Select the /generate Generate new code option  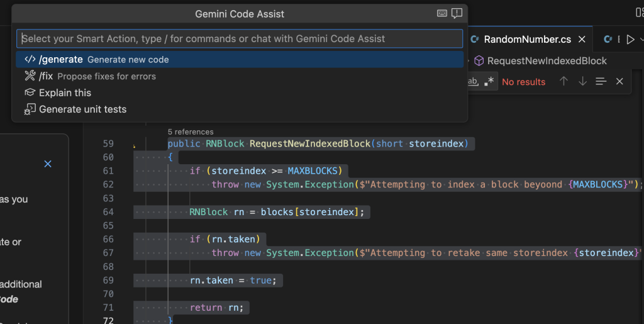pos(240,60)
